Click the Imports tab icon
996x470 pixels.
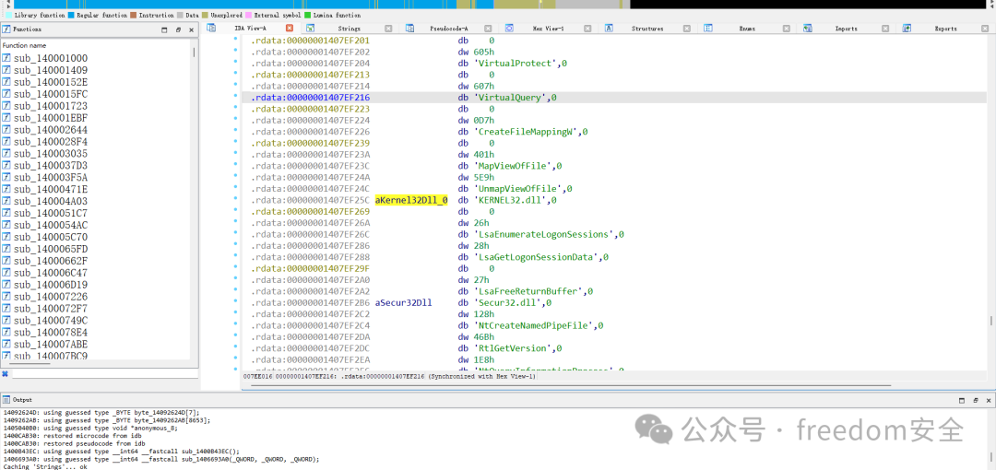[x=808, y=28]
